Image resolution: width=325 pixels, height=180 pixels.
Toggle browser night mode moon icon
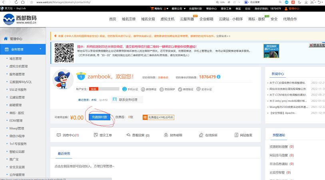click(299, 2)
